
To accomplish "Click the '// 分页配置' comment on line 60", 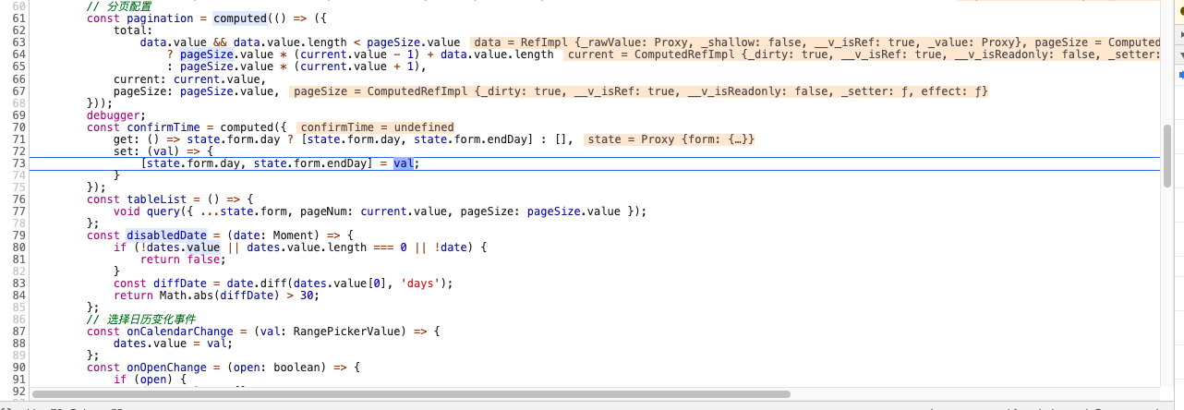I will click(x=120, y=6).
